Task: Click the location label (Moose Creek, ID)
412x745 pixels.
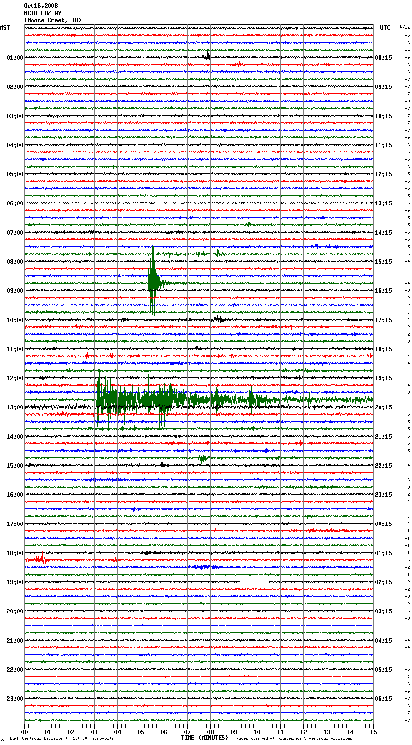Action: click(53, 20)
